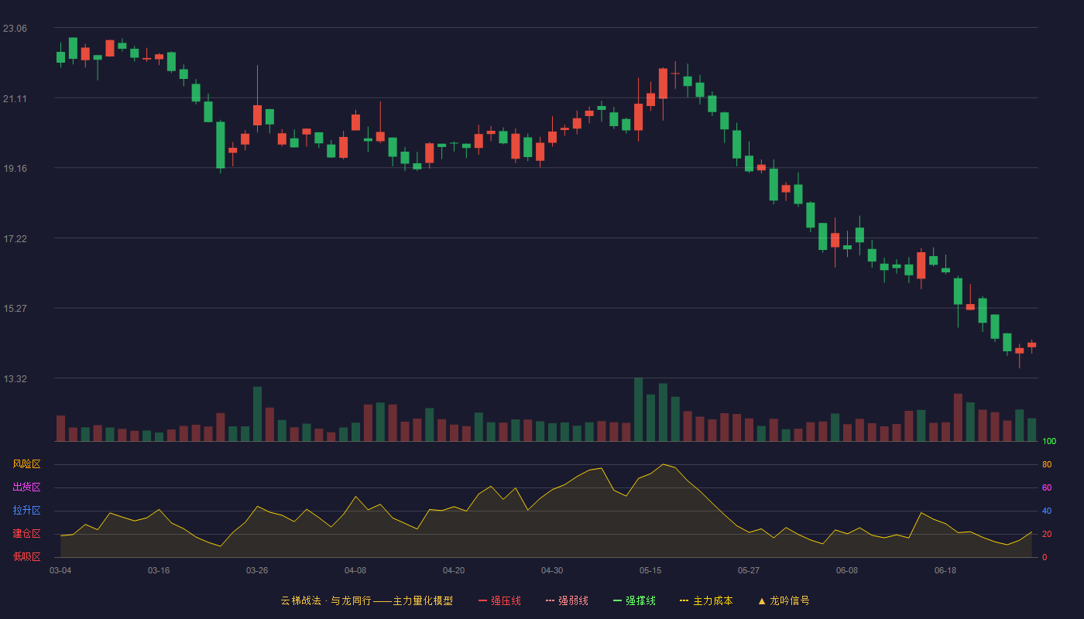The height and width of the screenshot is (619, 1084).
Task: Click the 05-15 date axis label
Action: click(650, 570)
